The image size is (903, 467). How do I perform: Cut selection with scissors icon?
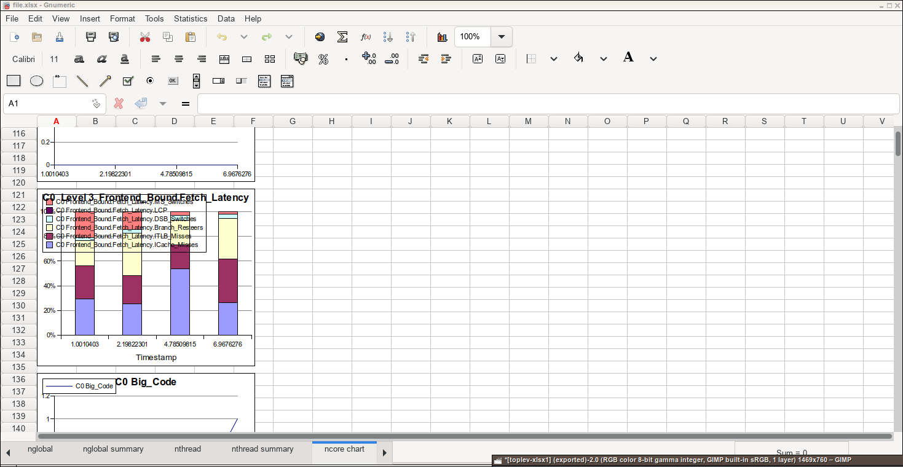pyautogui.click(x=145, y=37)
